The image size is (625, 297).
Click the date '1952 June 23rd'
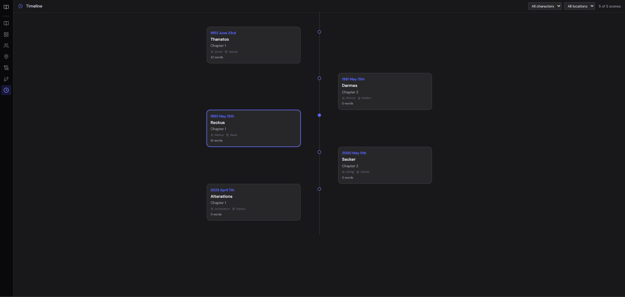(223, 33)
